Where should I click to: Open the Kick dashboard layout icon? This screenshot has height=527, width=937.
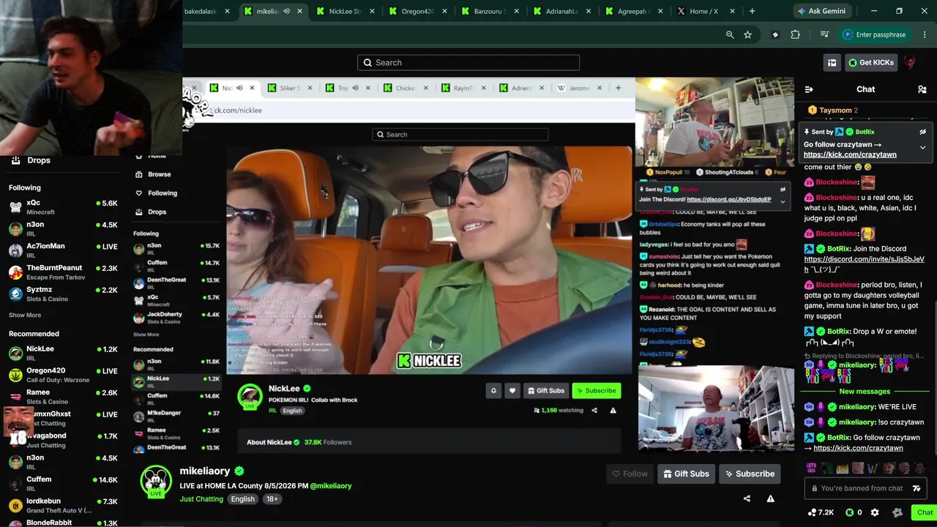[832, 63]
